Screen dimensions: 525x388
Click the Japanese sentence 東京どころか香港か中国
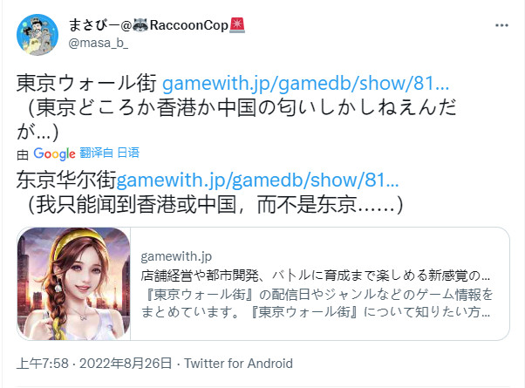point(236,119)
